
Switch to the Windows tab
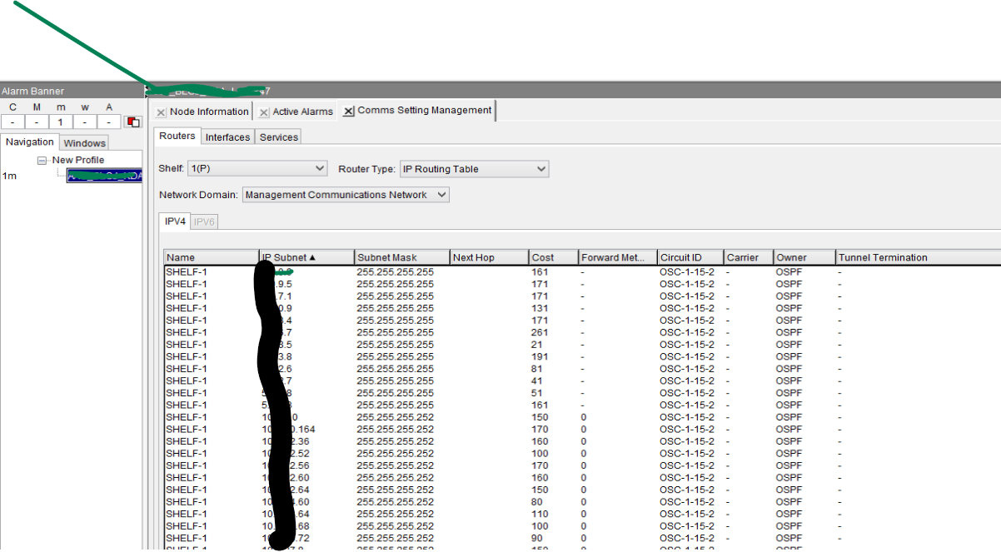click(85, 143)
